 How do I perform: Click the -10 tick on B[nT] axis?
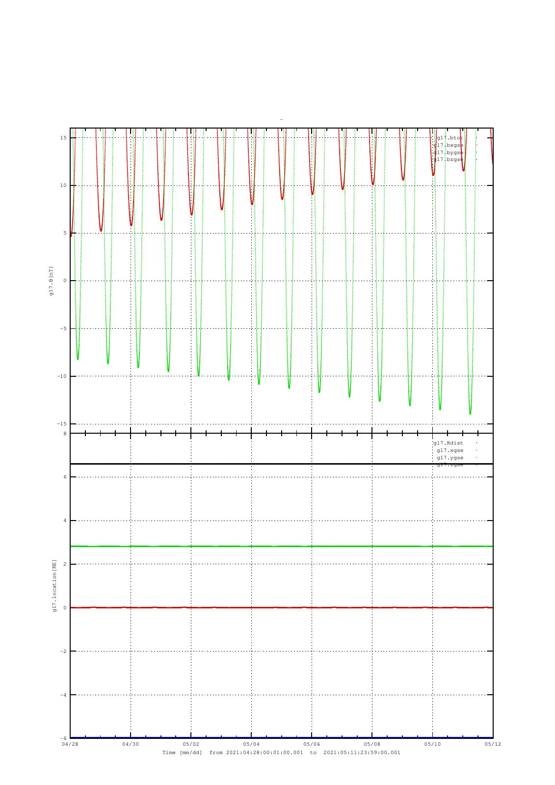(61, 376)
